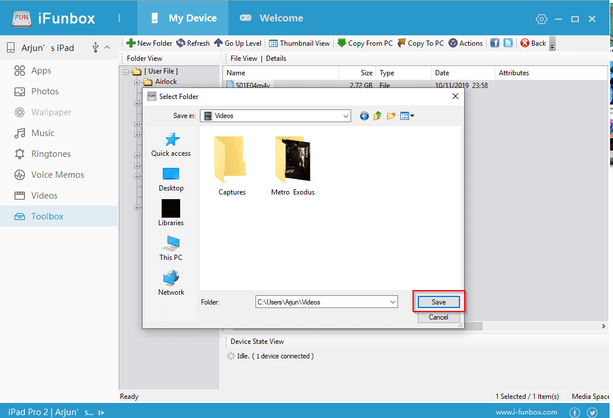
Task: Click the red Back button
Action: pos(533,43)
